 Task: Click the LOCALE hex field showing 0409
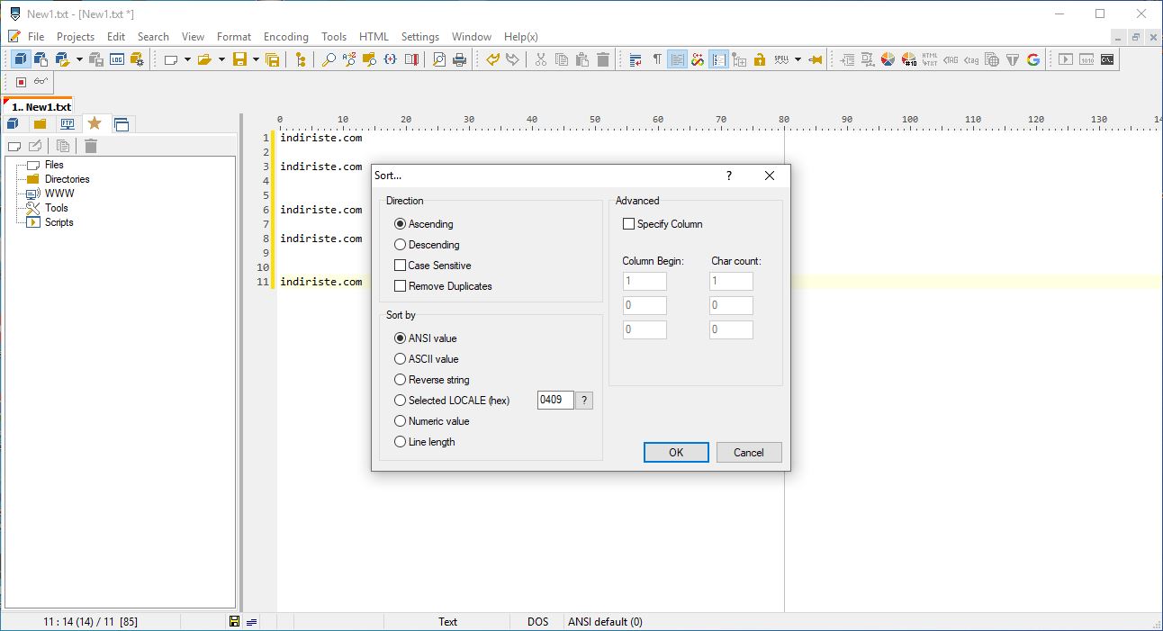coord(555,401)
